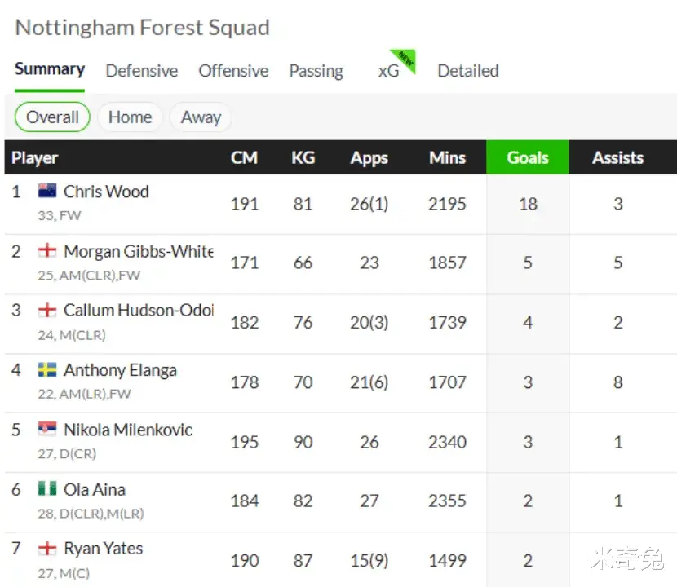Click the green NEW badge on xG
Screen dimensions: 677x587
point(405,60)
